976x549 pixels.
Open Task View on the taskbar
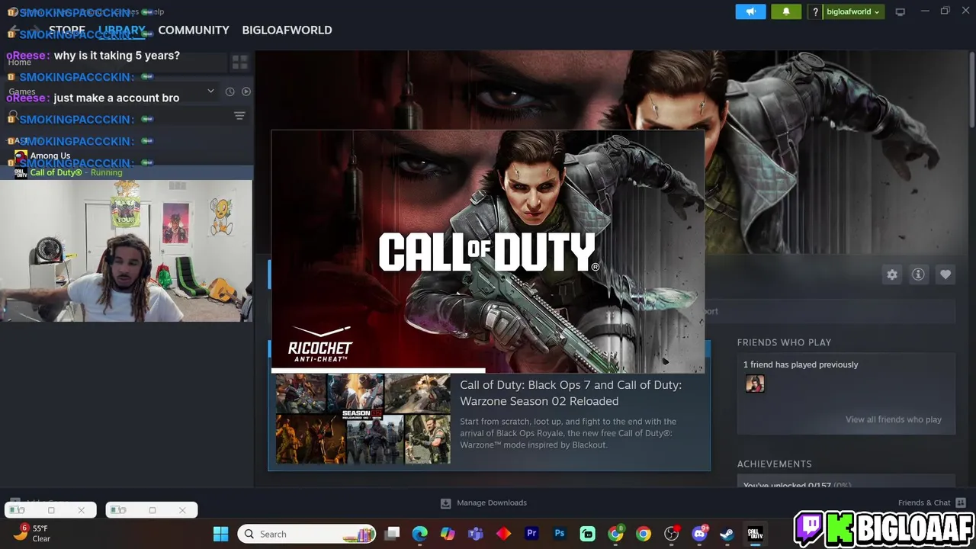(x=392, y=534)
